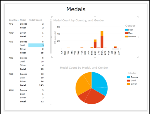Click the bar chart horizontal scrollbar thumb
The image size is (150, 114).
(x=115, y=49)
